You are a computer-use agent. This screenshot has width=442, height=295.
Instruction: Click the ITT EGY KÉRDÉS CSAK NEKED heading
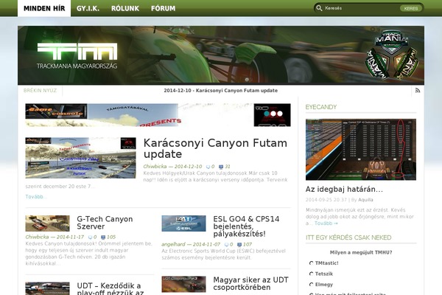point(348,237)
